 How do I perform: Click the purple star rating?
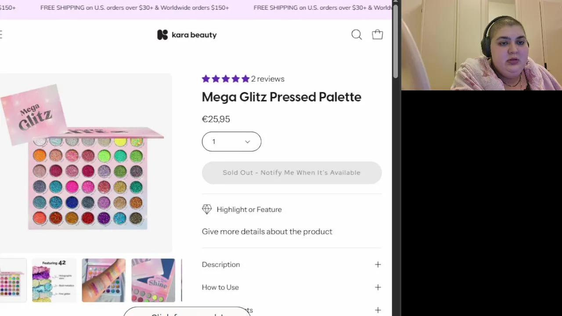click(225, 79)
